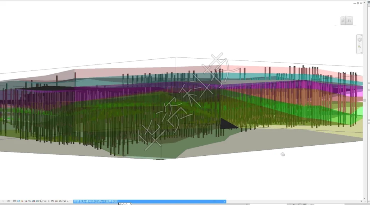Toggle Shadows on or off
This screenshot has height=205, width=370.
[x=26, y=201]
